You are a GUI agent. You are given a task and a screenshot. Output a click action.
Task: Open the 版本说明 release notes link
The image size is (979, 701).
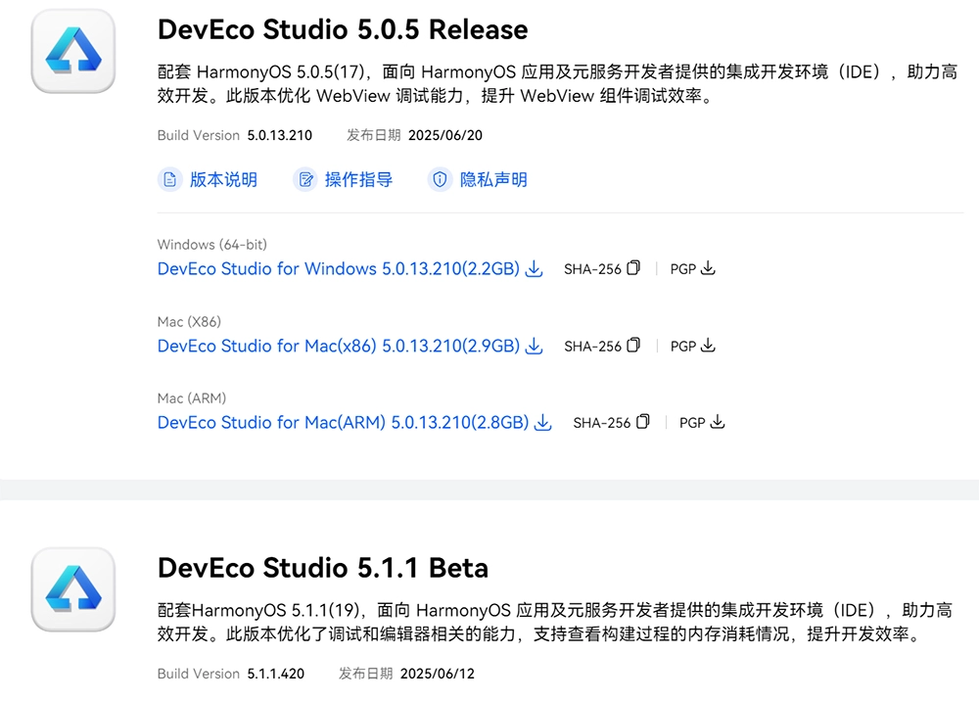pos(223,180)
